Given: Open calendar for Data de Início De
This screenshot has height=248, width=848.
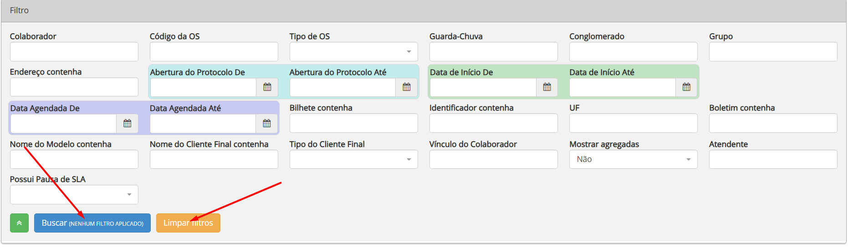Looking at the screenshot, I should point(547,87).
